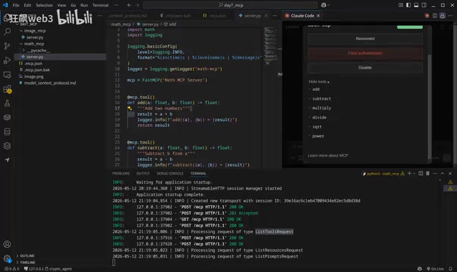Open the Source Control view
457x272 pixels.
pyautogui.click(x=7, y=45)
